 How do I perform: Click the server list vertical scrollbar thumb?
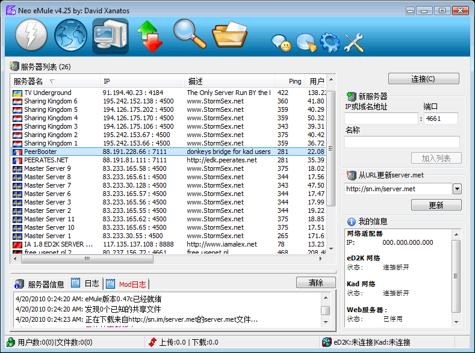tap(331, 148)
